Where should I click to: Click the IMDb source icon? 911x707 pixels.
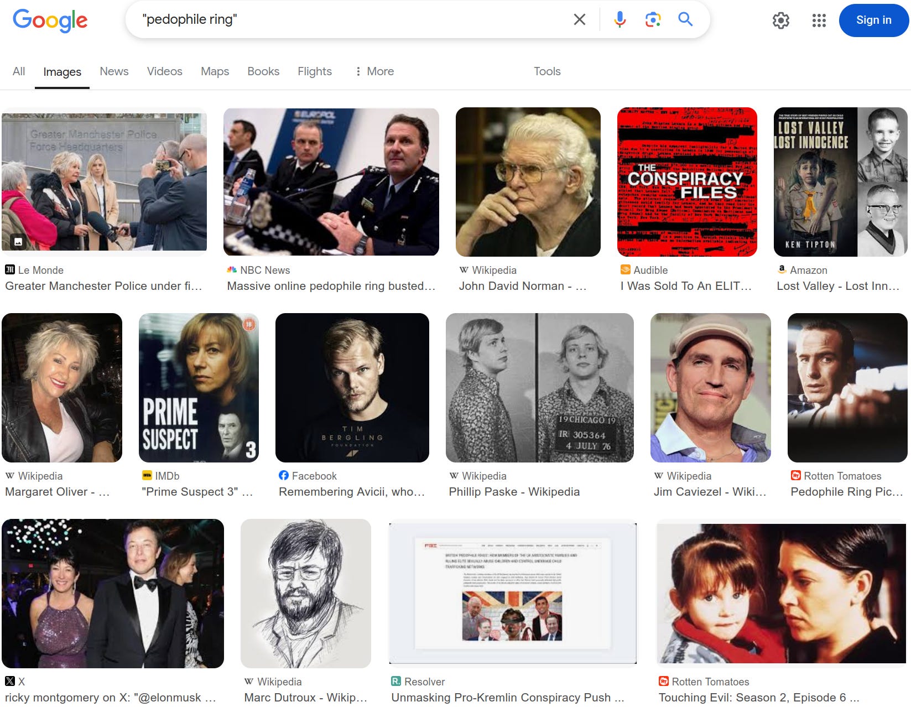pos(147,476)
